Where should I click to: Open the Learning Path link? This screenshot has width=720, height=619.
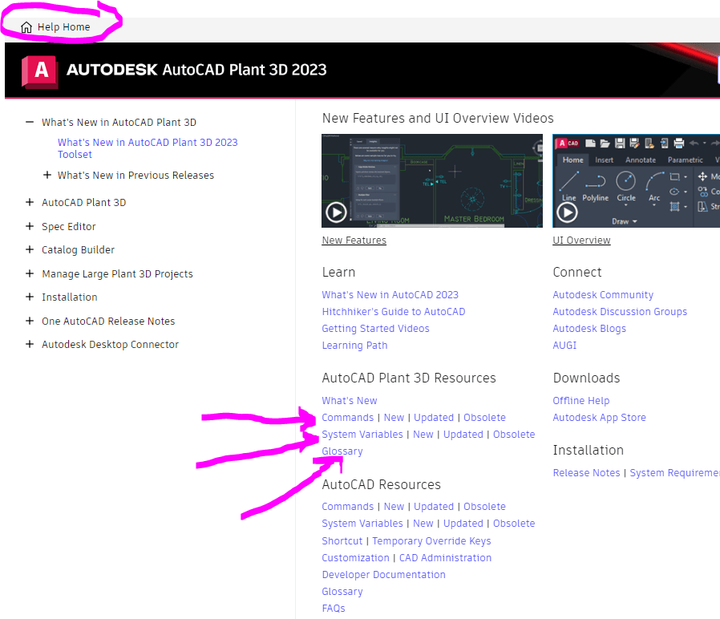(354, 346)
